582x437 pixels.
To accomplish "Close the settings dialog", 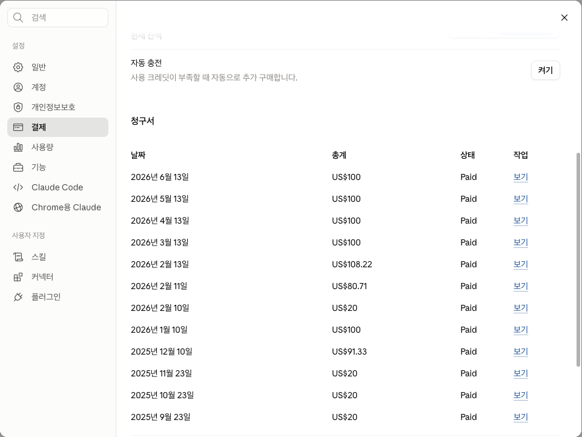I will (564, 18).
